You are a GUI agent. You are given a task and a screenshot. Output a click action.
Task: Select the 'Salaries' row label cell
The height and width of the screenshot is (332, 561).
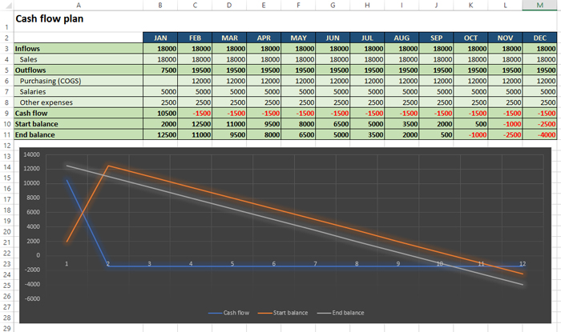78,92
